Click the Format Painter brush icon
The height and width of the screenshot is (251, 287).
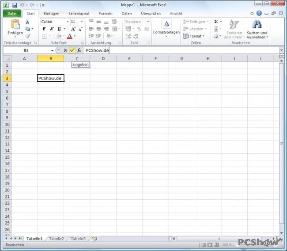(x=28, y=36)
